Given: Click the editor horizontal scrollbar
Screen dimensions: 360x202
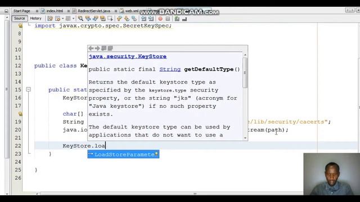Looking at the screenshot, I should [x=172, y=194].
